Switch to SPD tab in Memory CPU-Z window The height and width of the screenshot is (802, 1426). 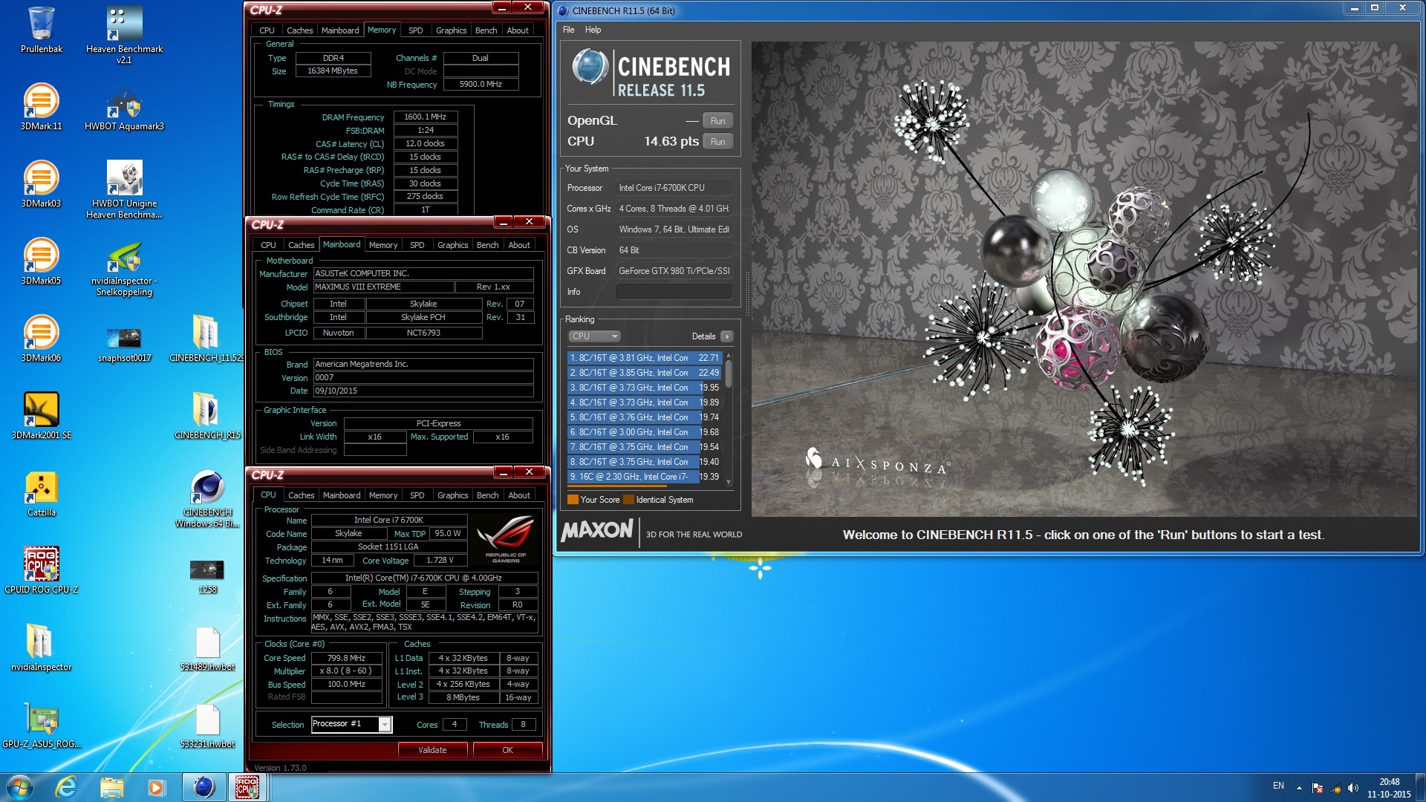(x=416, y=30)
